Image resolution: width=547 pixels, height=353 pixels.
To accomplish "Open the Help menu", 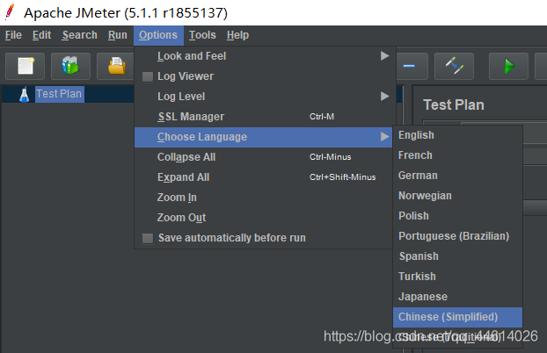I will click(238, 35).
